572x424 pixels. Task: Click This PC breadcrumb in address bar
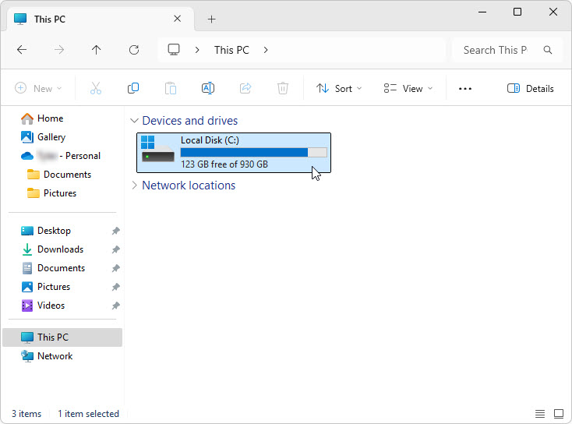231,50
